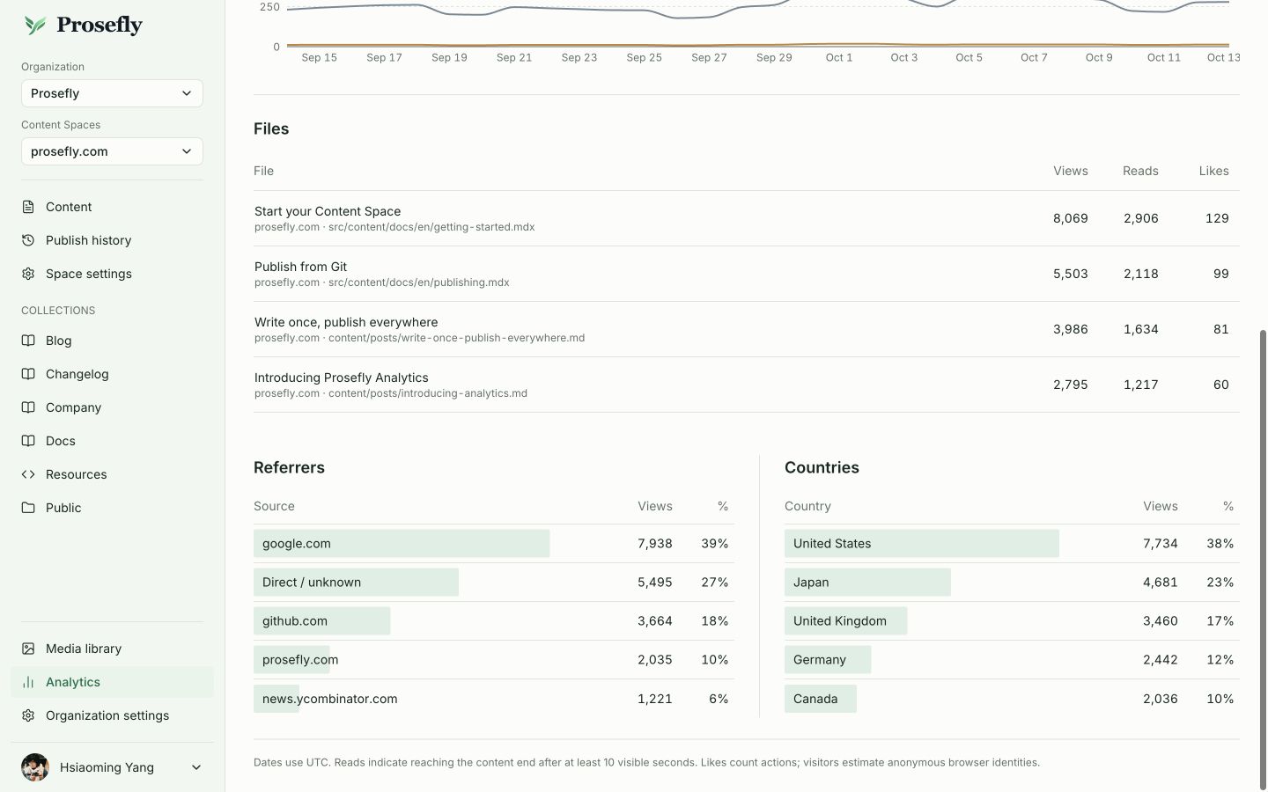Click the Docs collection book icon
1268x792 pixels.
28,441
